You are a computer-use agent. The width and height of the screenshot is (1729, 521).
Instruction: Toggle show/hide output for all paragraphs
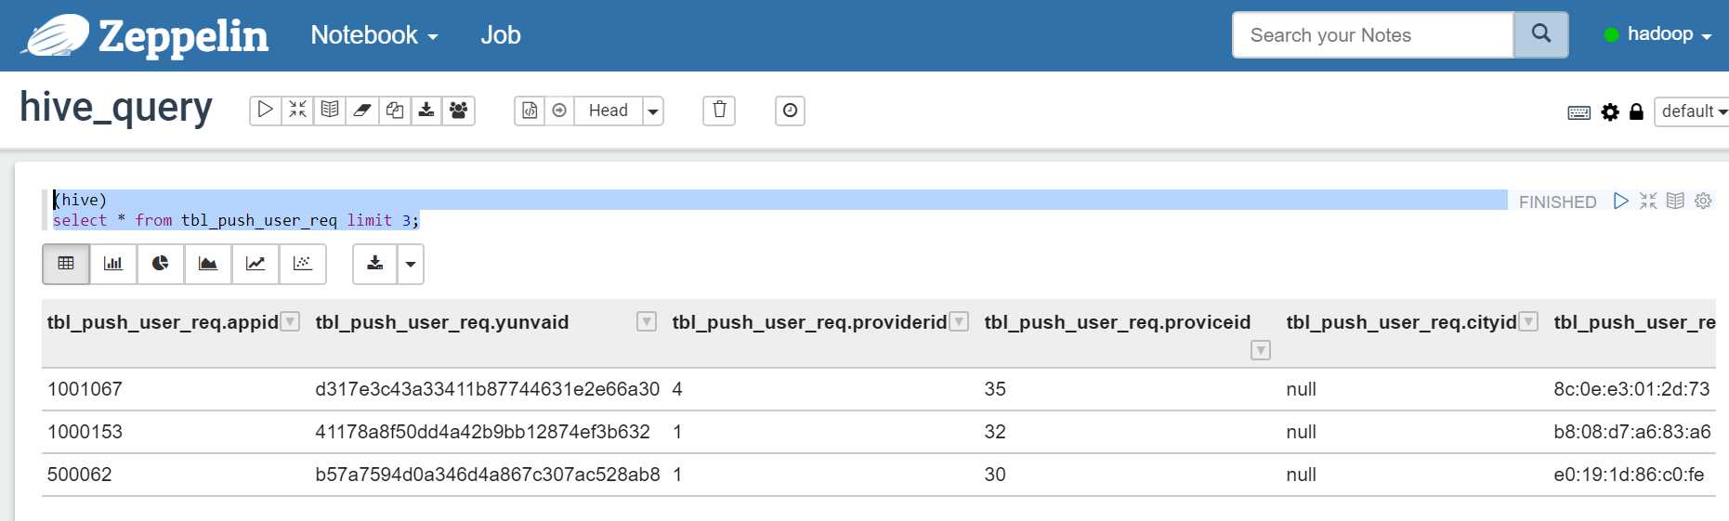[x=330, y=111]
